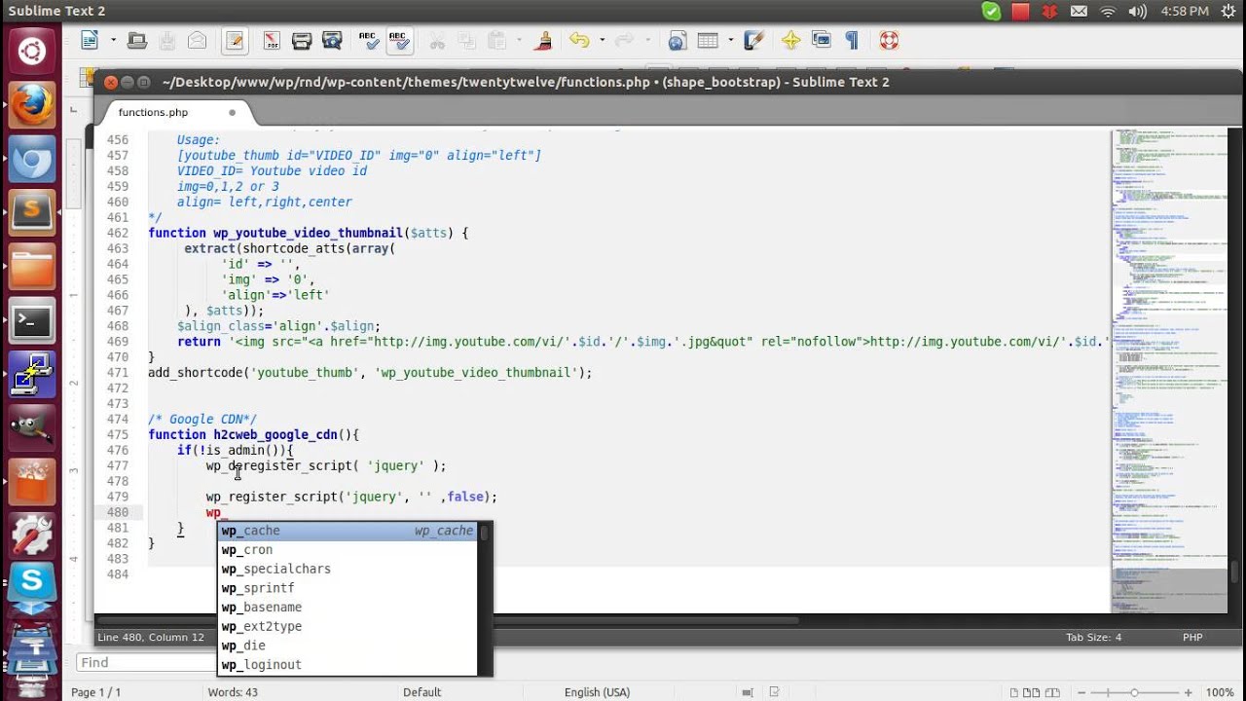
Task: Click the messaging envelope indicator
Action: tap(1079, 12)
